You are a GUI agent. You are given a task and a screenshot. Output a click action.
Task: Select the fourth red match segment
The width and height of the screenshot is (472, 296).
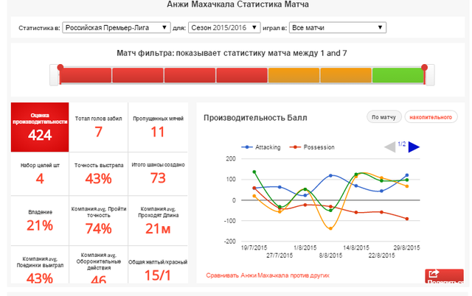point(242,75)
